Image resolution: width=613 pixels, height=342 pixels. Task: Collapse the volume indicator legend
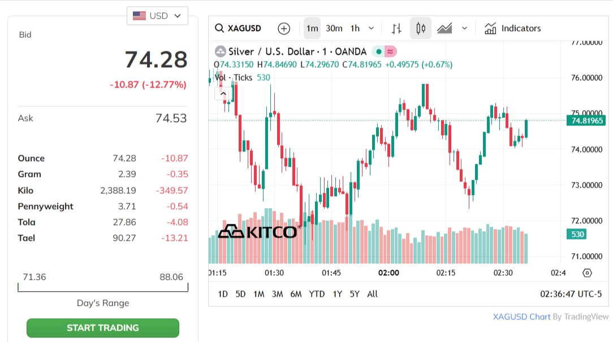(x=223, y=94)
